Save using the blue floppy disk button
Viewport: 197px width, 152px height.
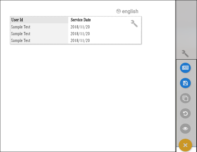(x=185, y=83)
